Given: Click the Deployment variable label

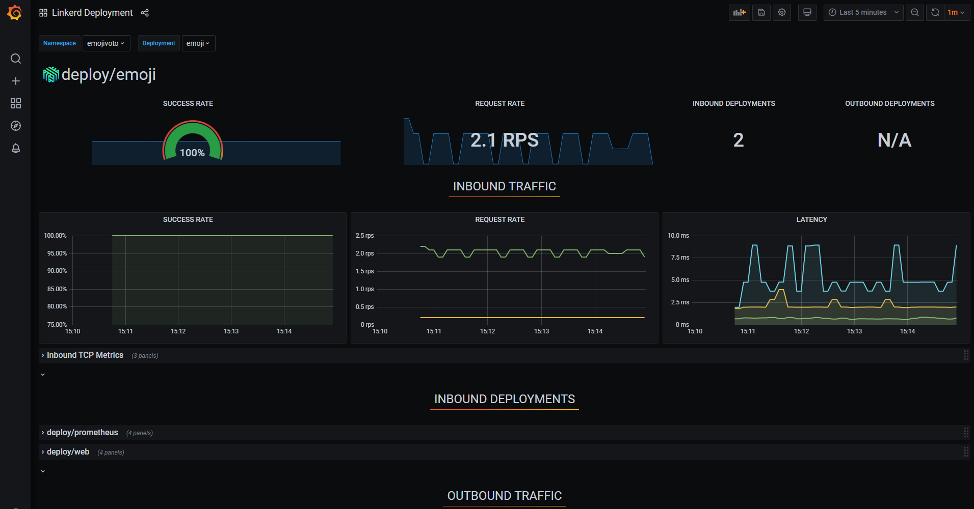Looking at the screenshot, I should 159,43.
